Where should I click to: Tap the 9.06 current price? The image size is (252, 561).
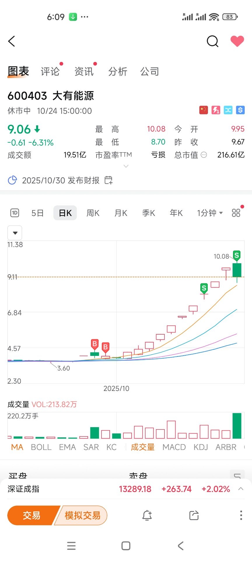click(19, 129)
